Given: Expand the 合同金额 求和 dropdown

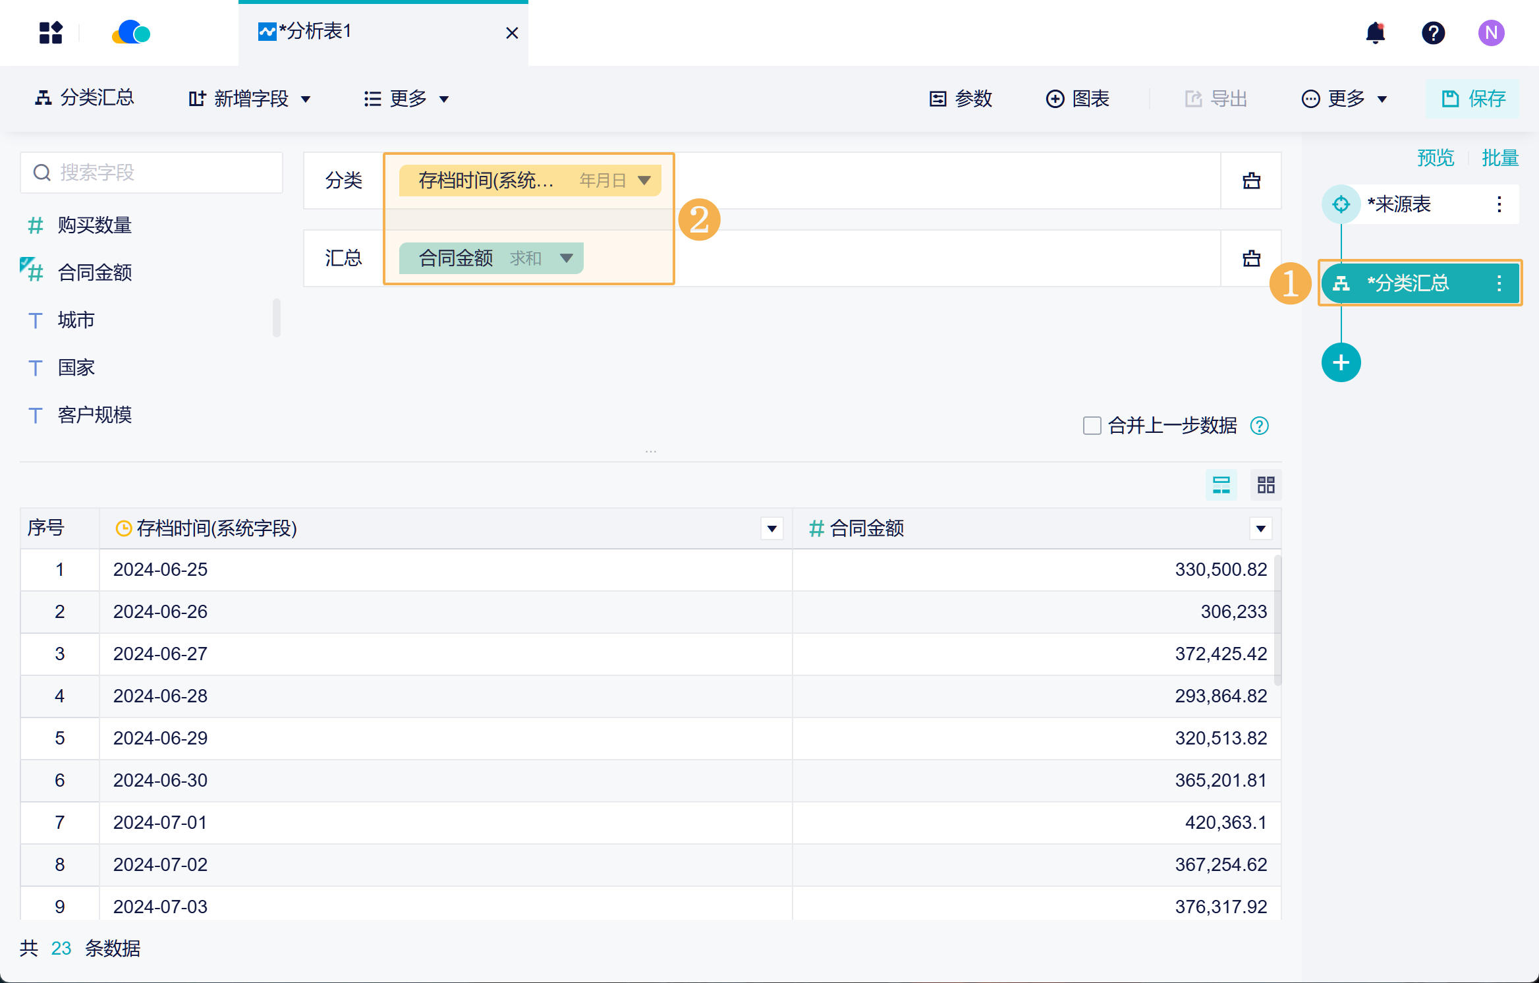Looking at the screenshot, I should coord(566,258).
